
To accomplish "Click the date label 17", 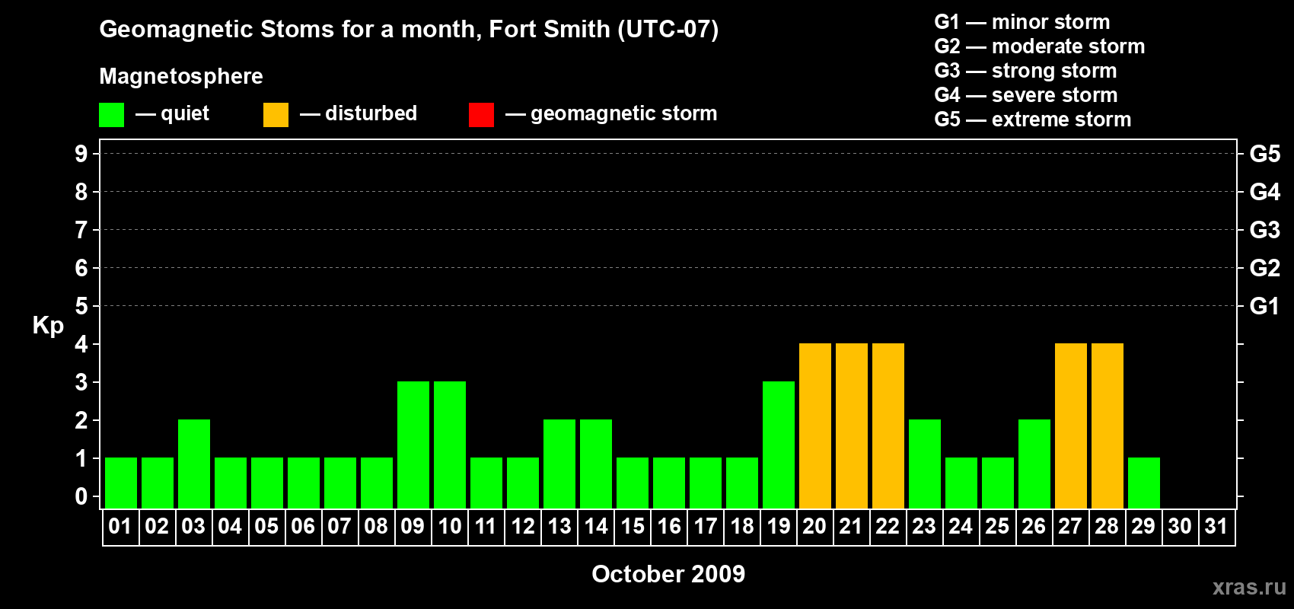I will click(x=705, y=527).
